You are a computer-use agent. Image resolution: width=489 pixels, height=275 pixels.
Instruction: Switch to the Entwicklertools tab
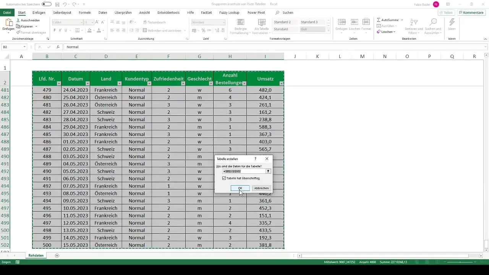(168, 13)
